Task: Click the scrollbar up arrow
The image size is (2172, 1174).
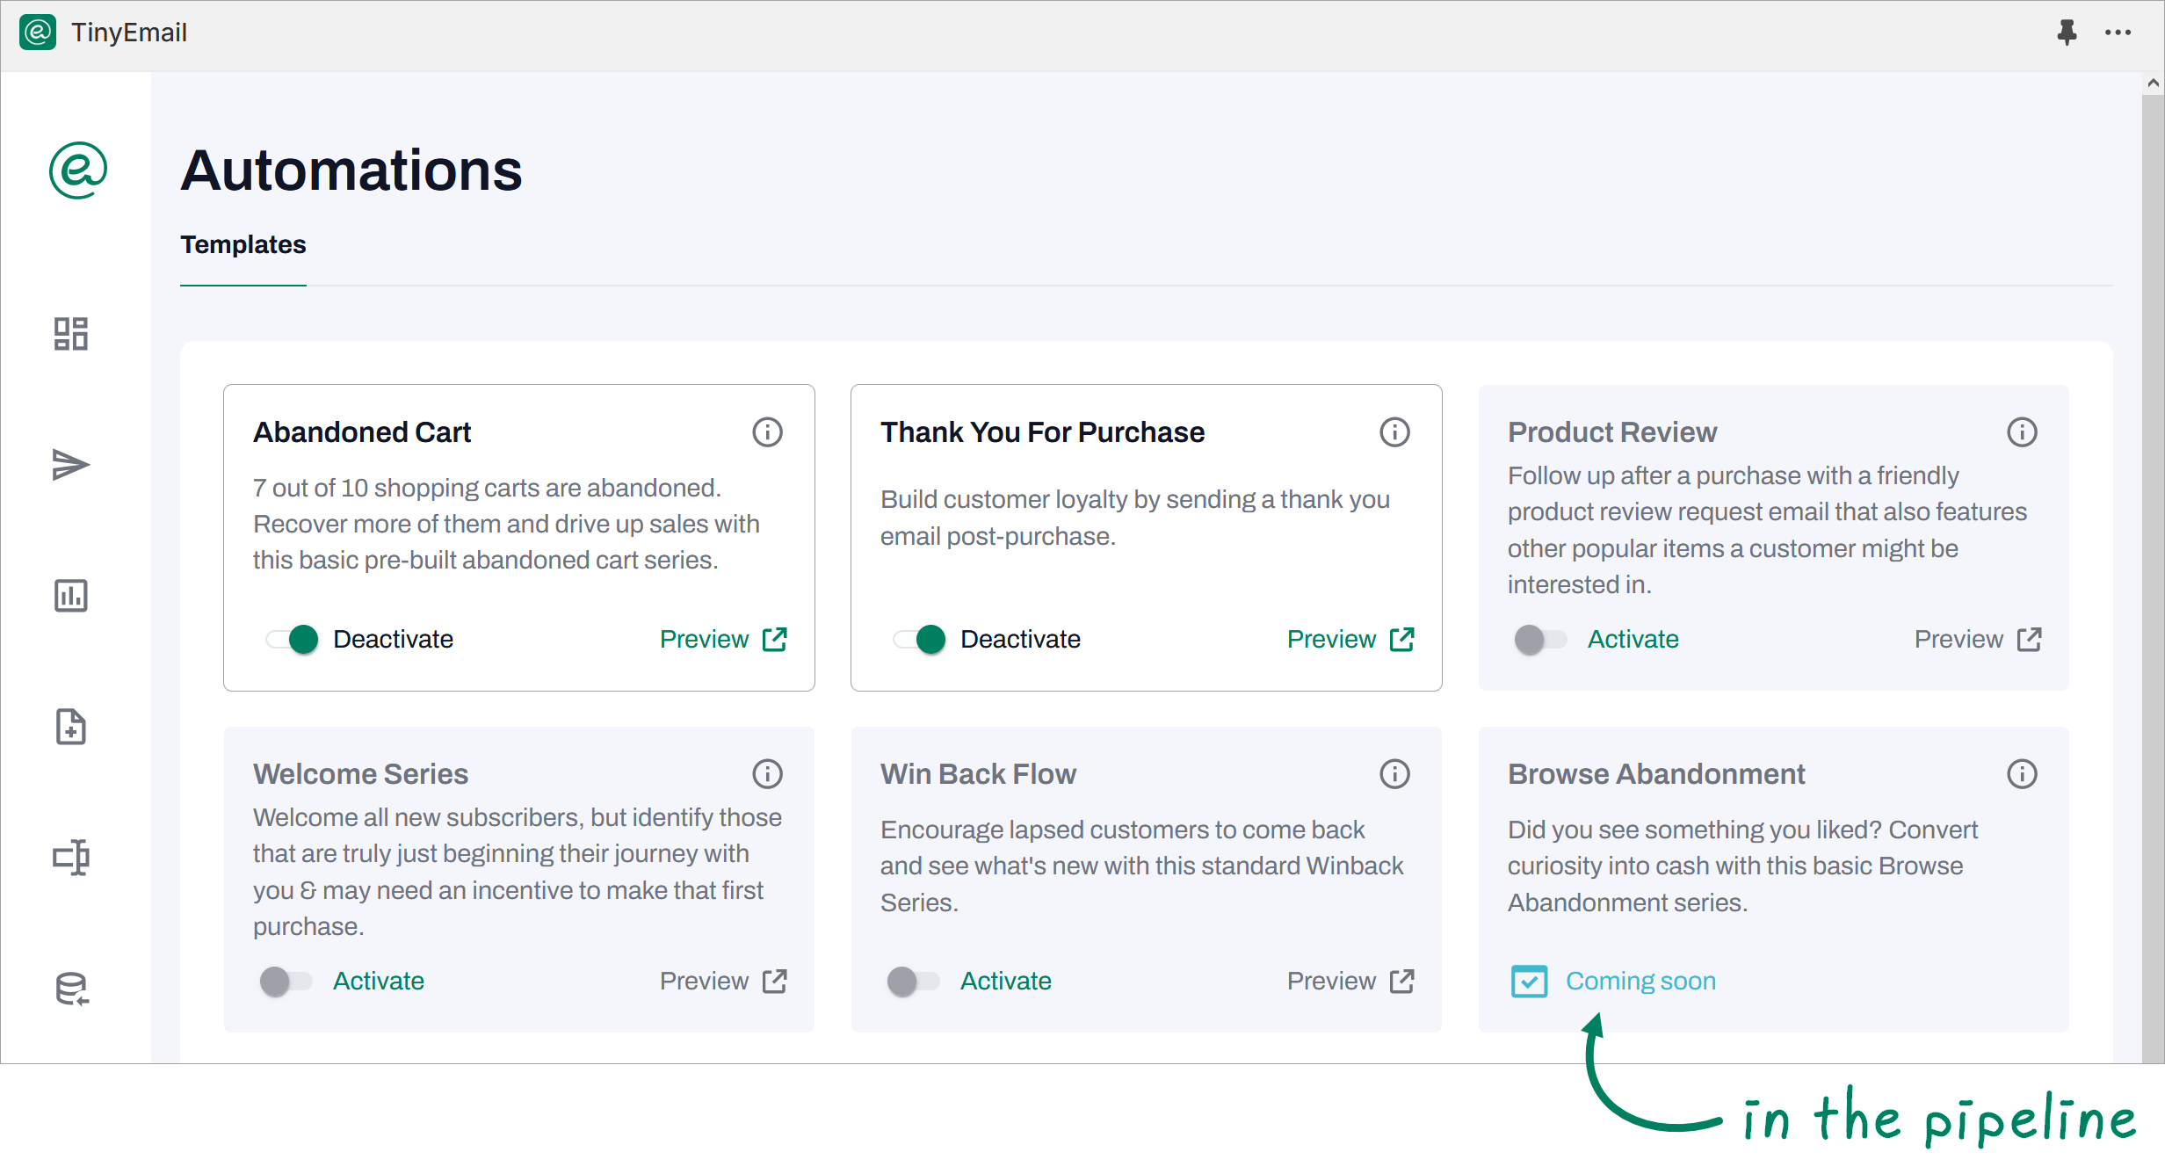Action: point(2153,82)
